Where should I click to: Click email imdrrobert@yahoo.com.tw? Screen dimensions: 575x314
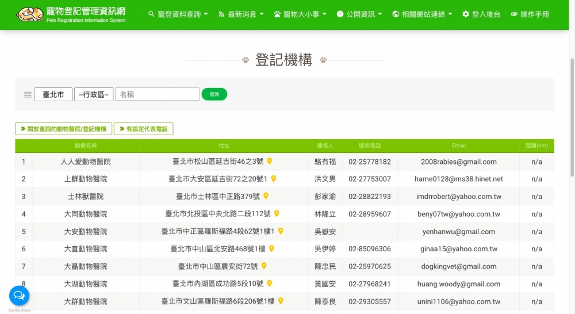coord(459,197)
